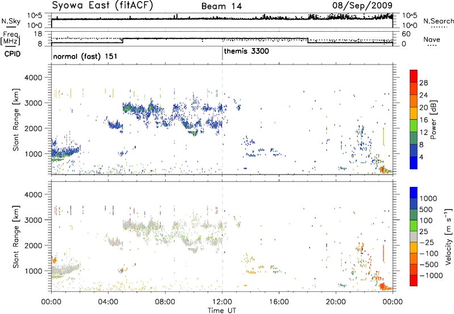Click the date '08/Sep/2009'

coord(362,5)
